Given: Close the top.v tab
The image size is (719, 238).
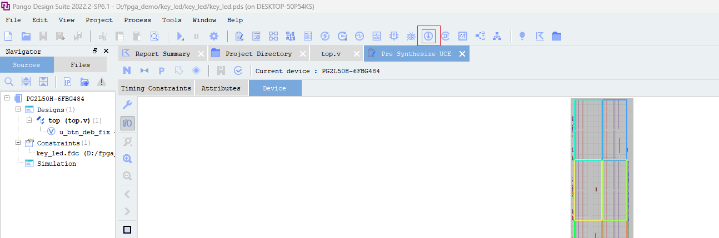Looking at the screenshot, I should point(357,54).
